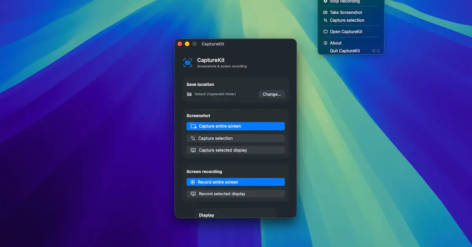This screenshot has height=247, width=472.
Task: Click the CaptureKit camera logo icon
Action: [188, 62]
